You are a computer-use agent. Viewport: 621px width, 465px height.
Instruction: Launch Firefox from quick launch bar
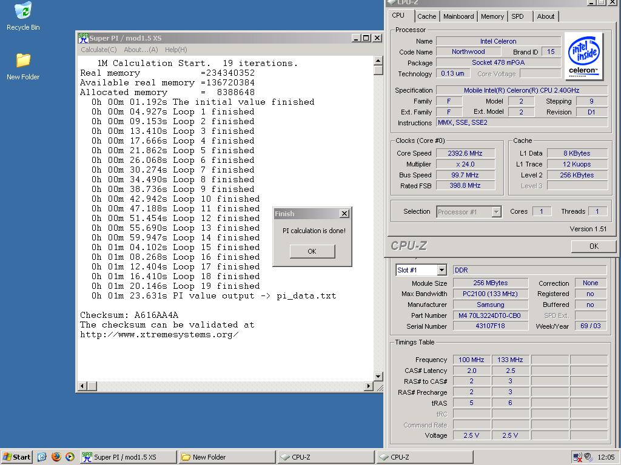point(56,457)
